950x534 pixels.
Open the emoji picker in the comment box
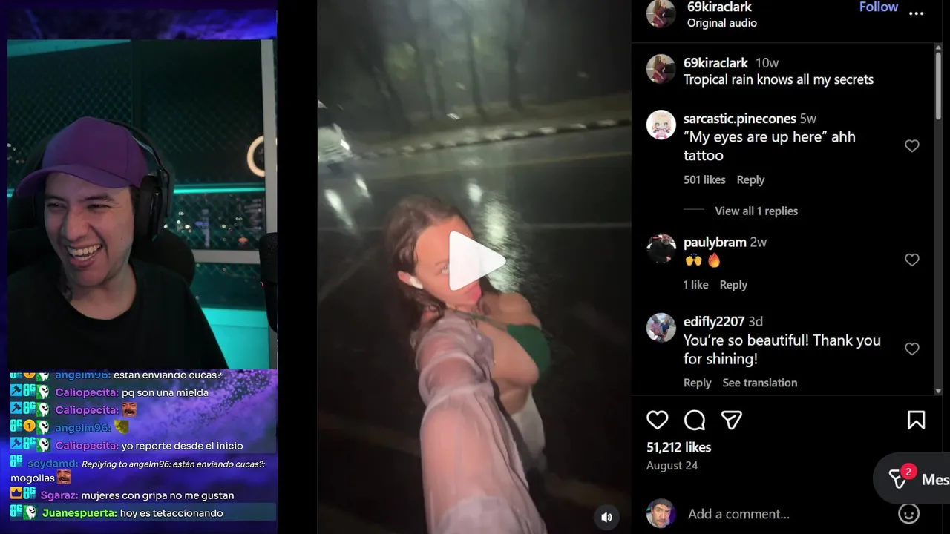pos(908,513)
